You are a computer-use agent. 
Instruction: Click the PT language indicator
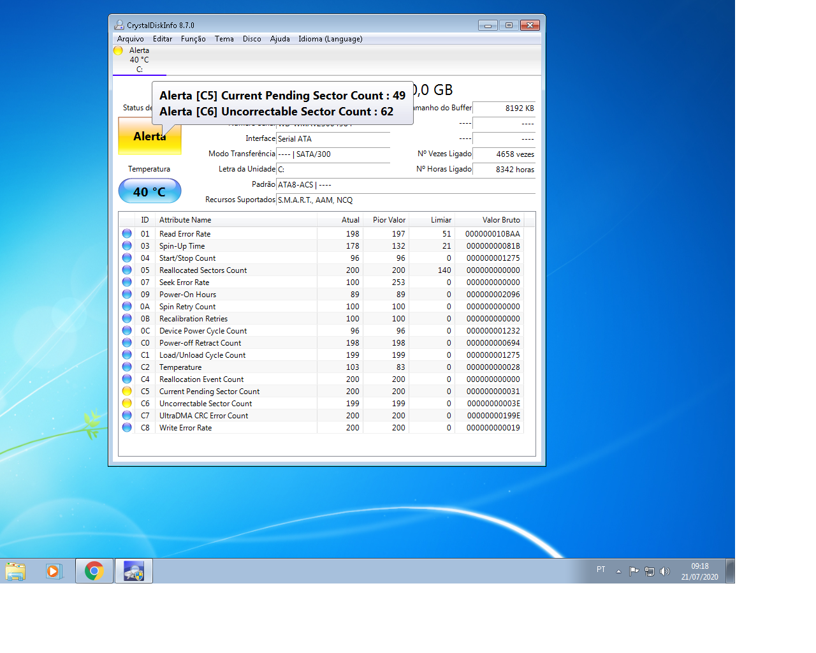601,569
